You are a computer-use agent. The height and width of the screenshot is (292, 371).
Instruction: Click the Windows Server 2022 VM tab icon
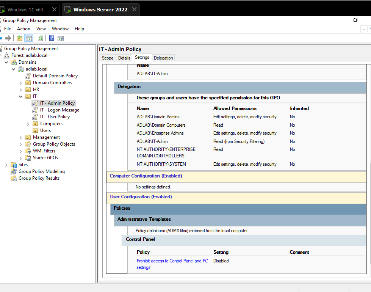[x=68, y=10]
